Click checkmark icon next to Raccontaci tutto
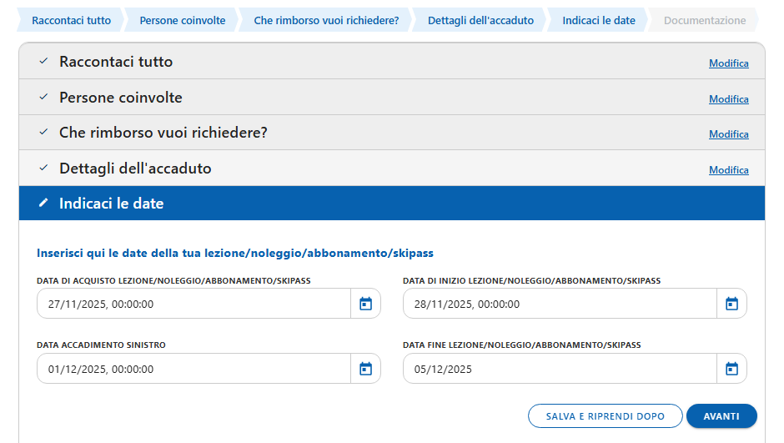 click(x=43, y=62)
